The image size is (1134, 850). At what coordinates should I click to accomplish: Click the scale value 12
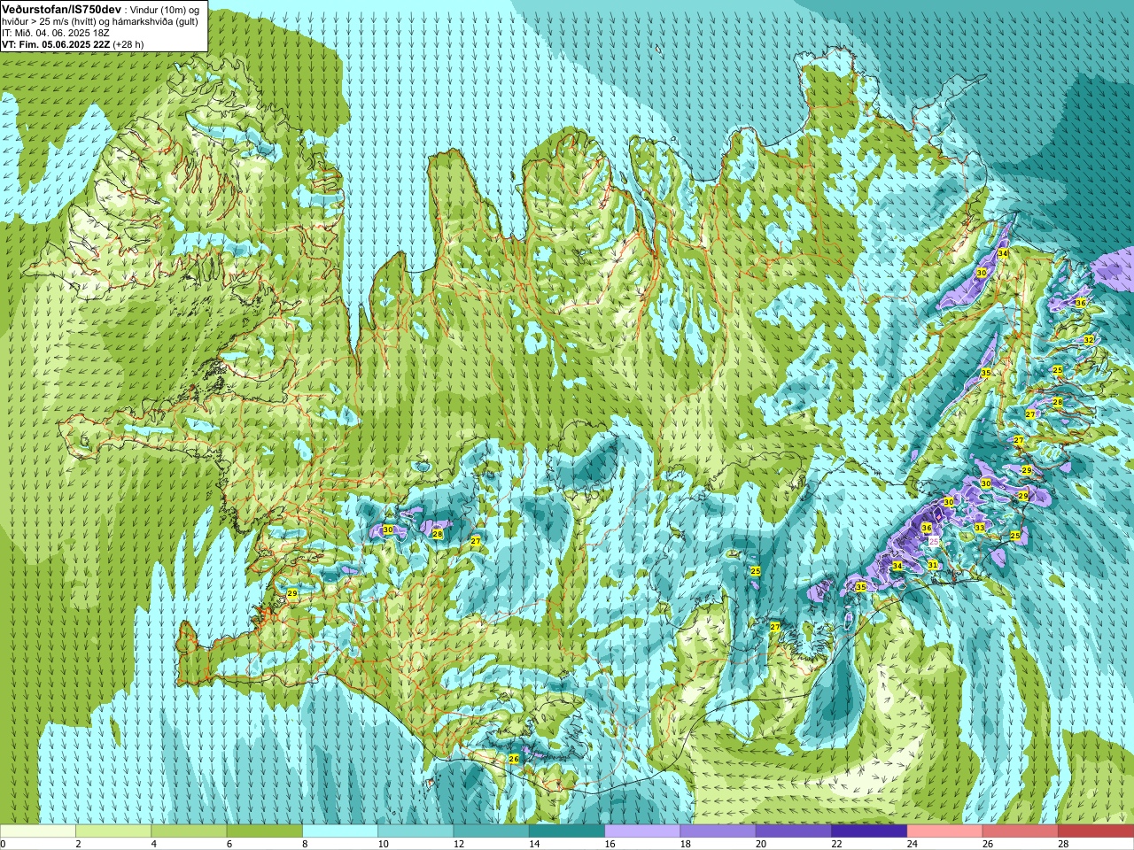[x=459, y=844]
